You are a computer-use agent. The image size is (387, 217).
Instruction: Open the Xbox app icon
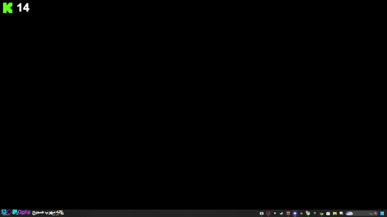(x=308, y=213)
